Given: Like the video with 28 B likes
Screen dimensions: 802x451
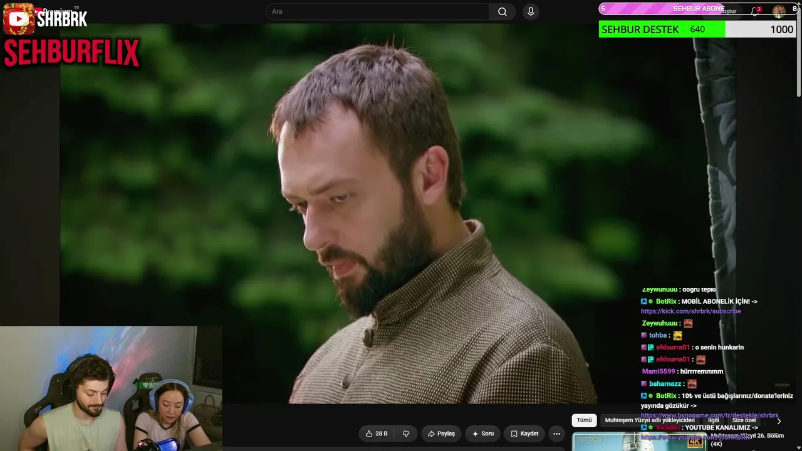Looking at the screenshot, I should (377, 433).
